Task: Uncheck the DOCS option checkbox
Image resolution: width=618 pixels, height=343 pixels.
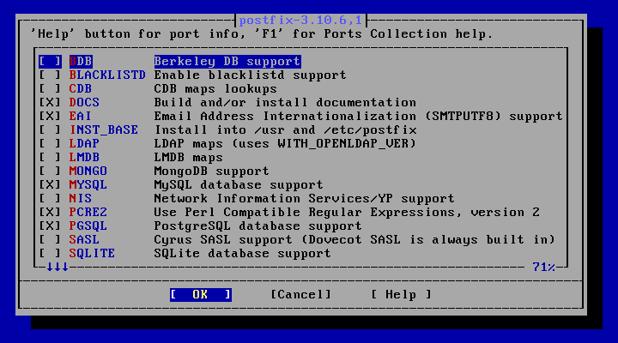Action: coord(50,103)
